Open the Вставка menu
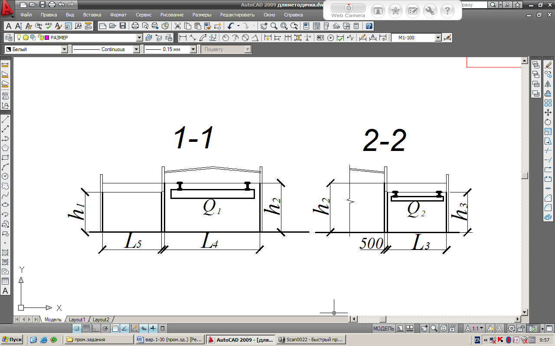Screen dimensions: 555x346 pos(92,15)
